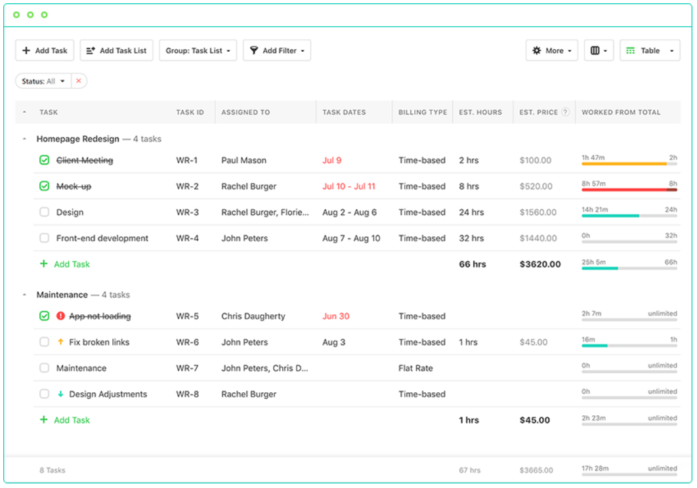
Task: Click the green plus under Maintenance list
Action: 43,420
